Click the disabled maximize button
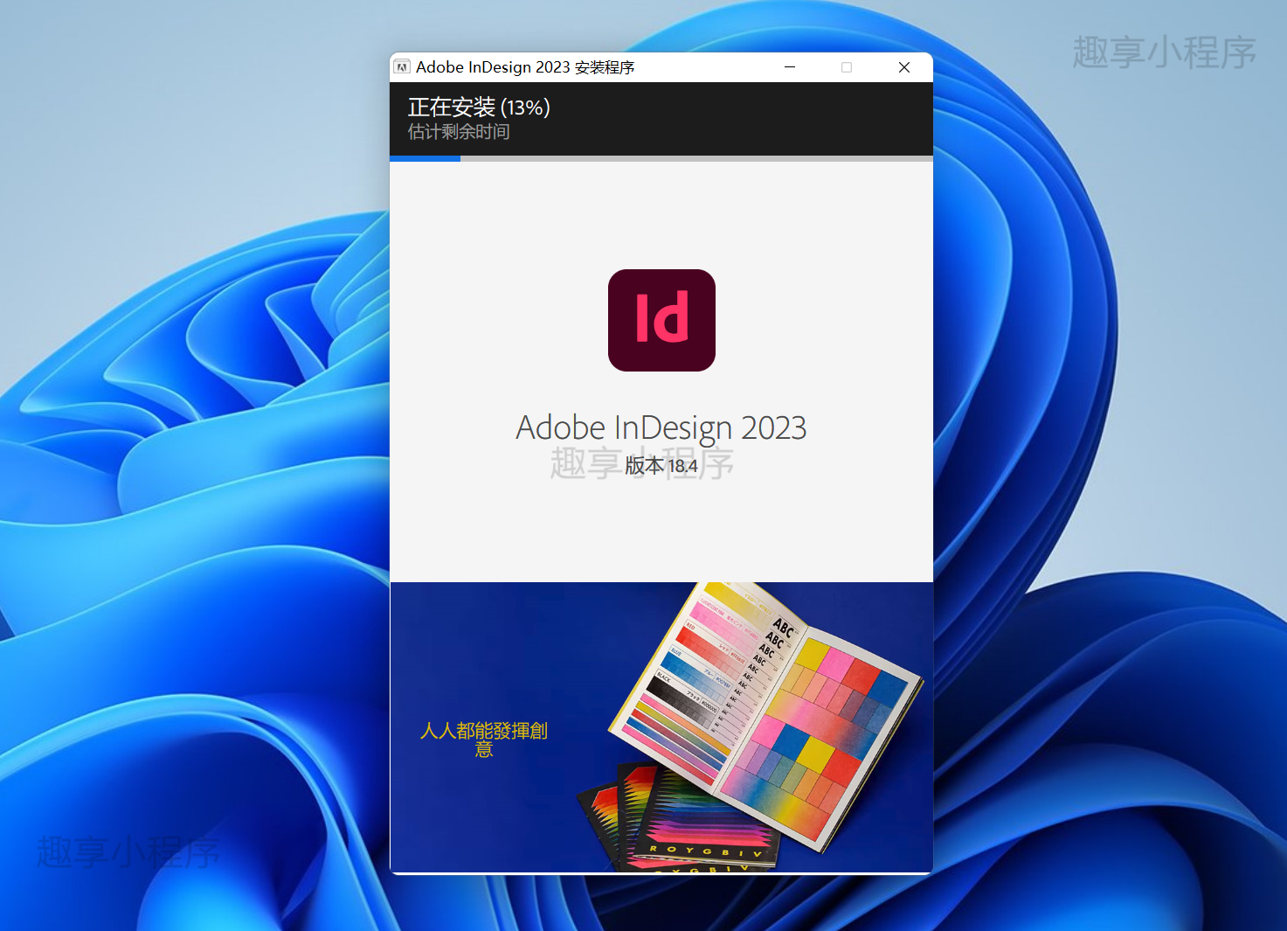The height and width of the screenshot is (931, 1287). coord(847,67)
